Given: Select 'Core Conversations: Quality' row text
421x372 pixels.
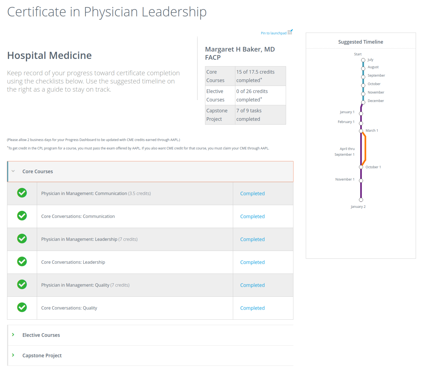Looking at the screenshot, I should (69, 308).
